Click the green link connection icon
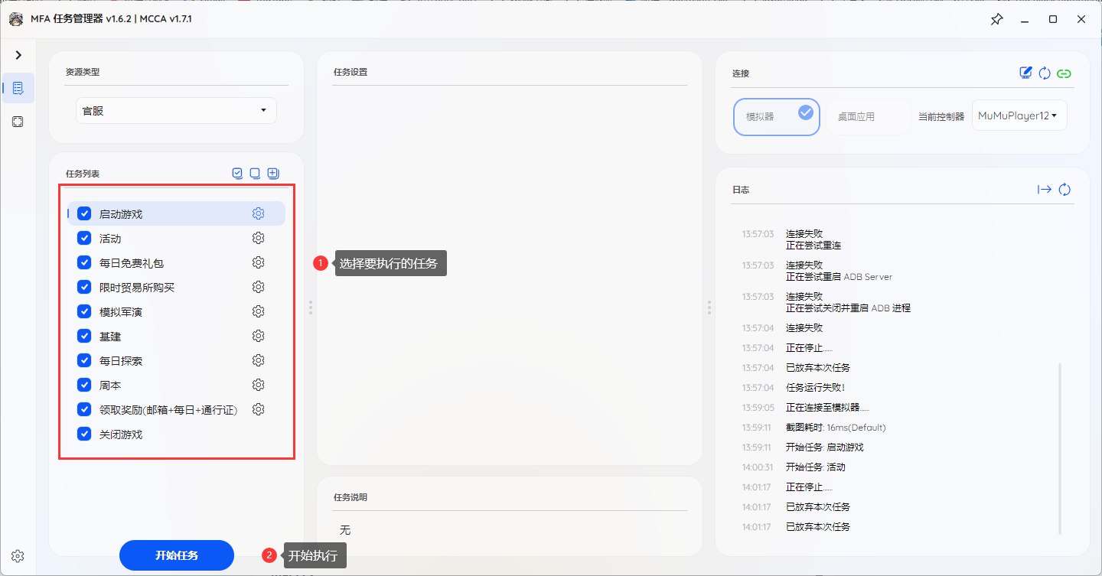This screenshot has width=1102, height=576. click(x=1064, y=73)
